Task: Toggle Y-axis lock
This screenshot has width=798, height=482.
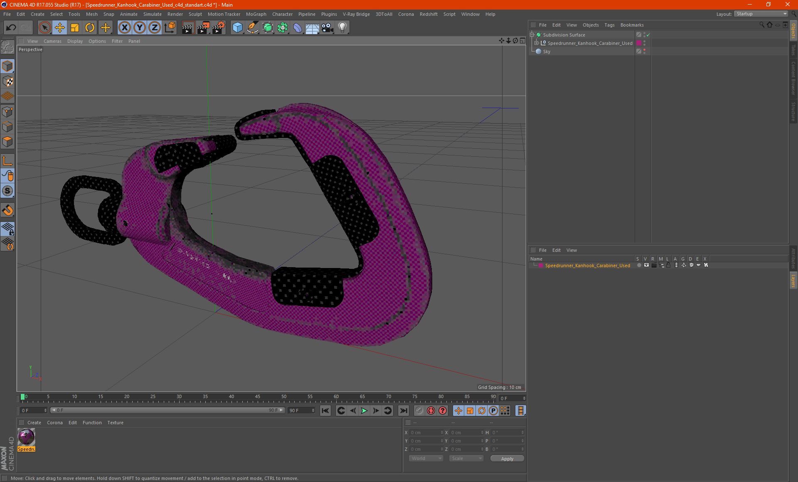Action: [140, 27]
